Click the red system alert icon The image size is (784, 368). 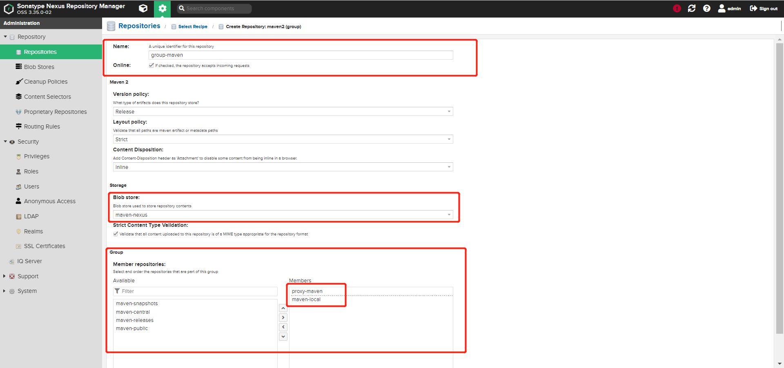677,9
